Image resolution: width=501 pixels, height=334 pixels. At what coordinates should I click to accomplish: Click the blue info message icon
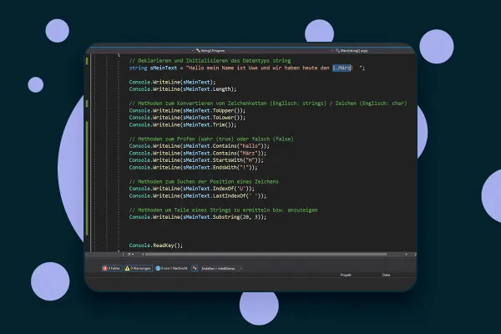tap(158, 268)
